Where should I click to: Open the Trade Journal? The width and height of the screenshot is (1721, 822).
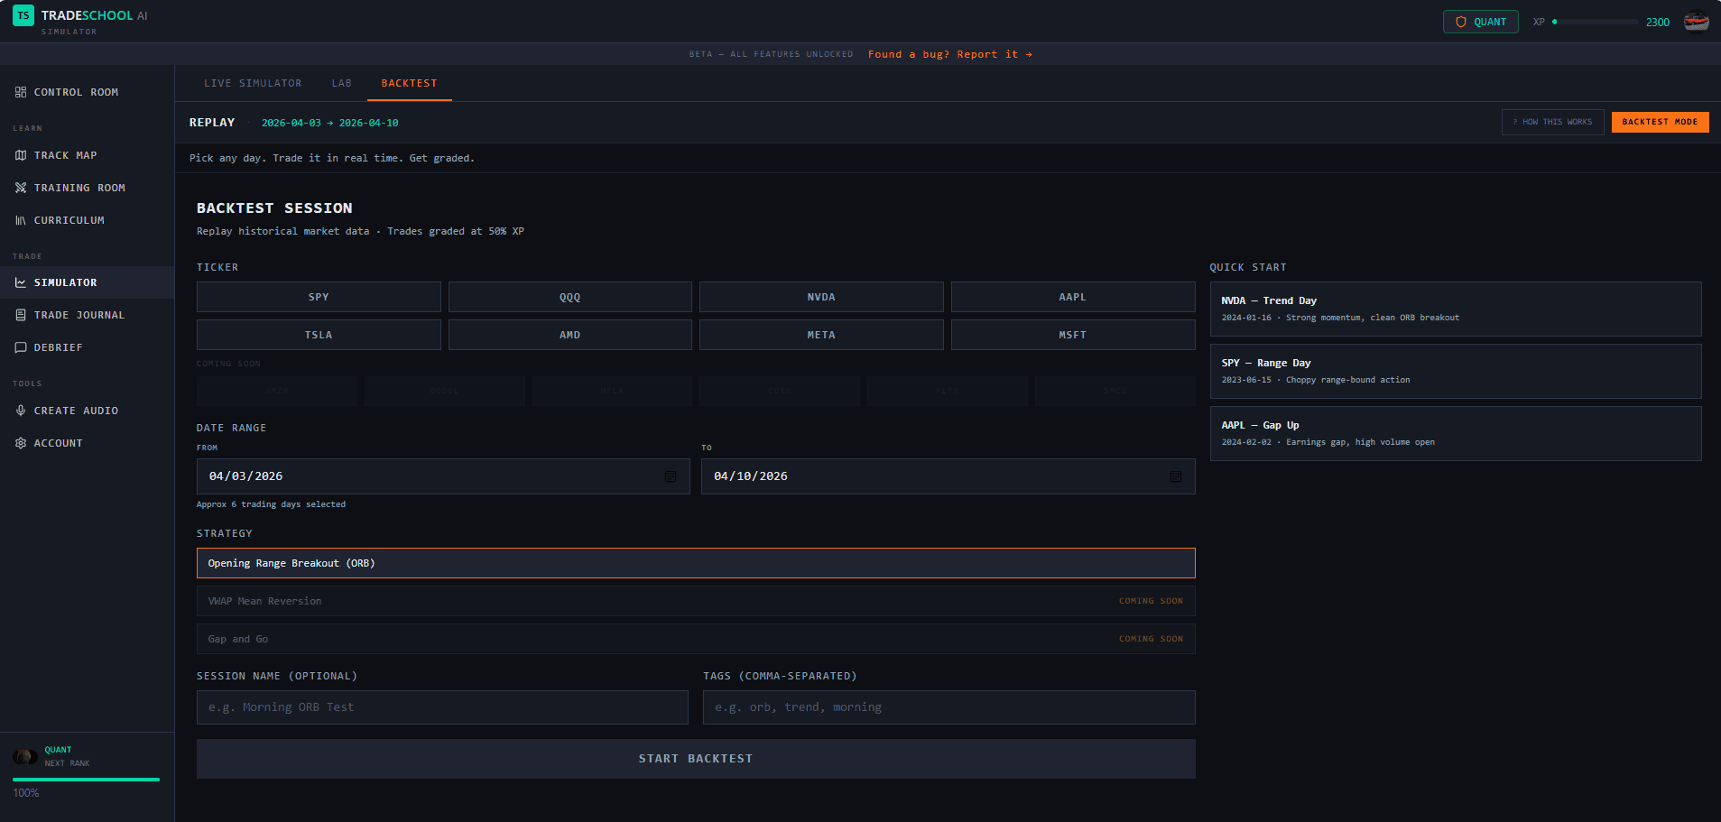[79, 314]
